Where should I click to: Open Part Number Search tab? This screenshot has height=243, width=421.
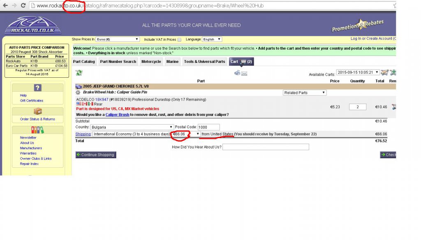(x=118, y=62)
